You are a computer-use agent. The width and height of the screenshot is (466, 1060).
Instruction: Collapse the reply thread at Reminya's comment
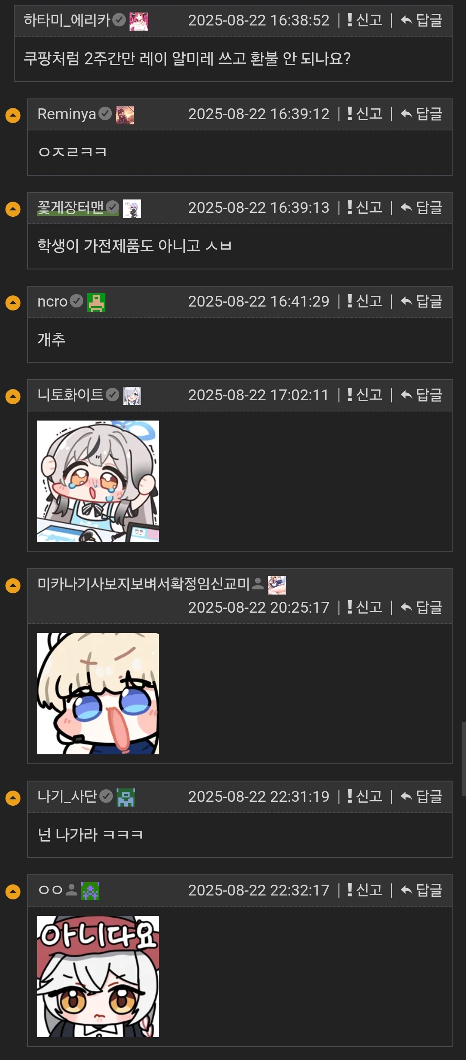coord(13,115)
